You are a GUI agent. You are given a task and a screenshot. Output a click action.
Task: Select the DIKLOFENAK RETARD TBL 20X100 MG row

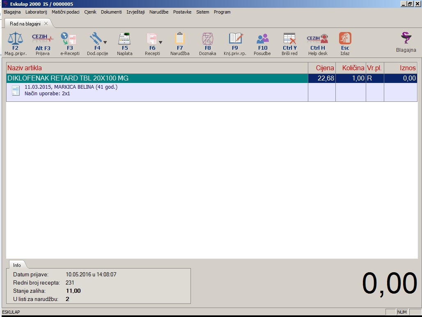click(211, 78)
